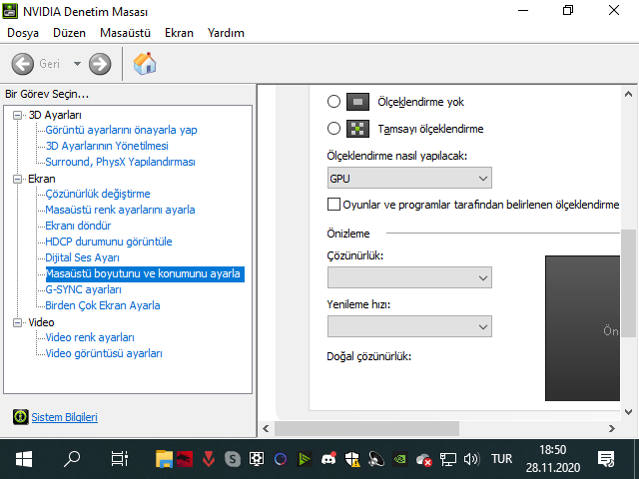The image size is (639, 479).
Task: Click the taskbar search magnifier
Action: (72, 459)
